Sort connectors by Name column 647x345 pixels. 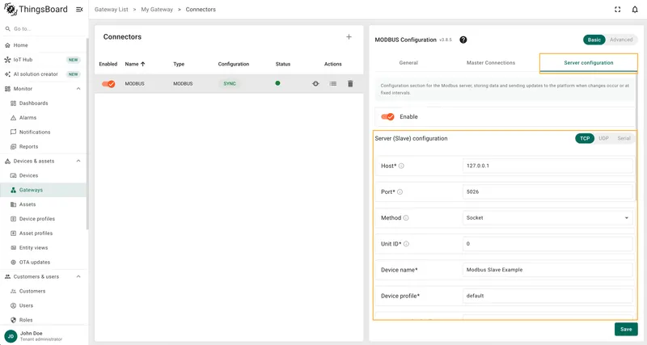(x=135, y=64)
